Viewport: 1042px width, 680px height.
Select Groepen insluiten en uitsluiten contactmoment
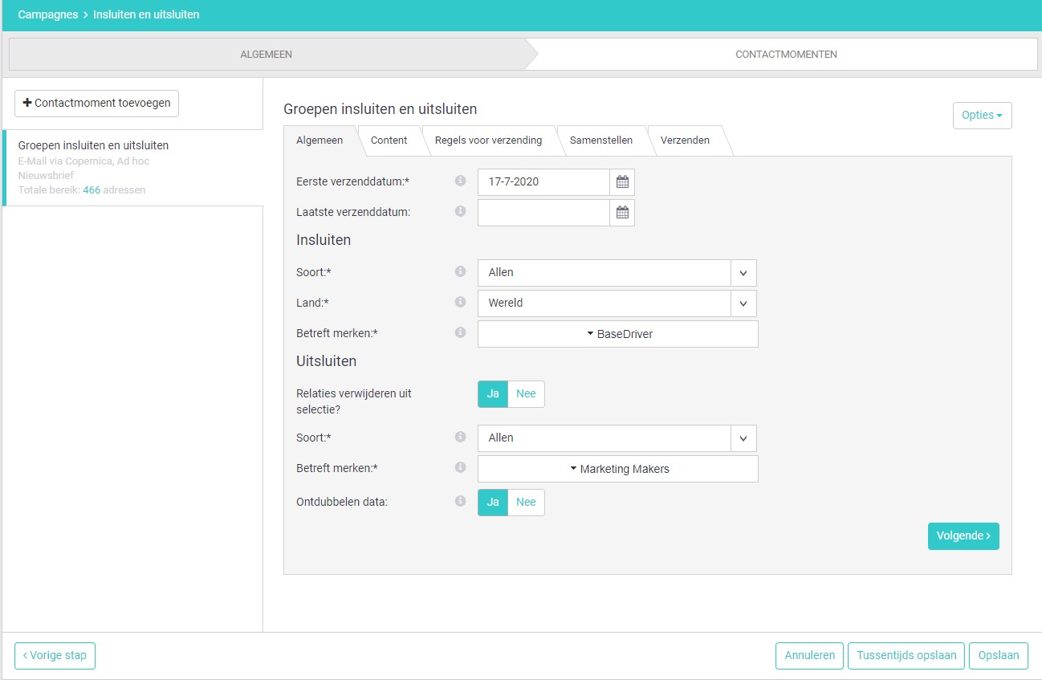point(133,168)
